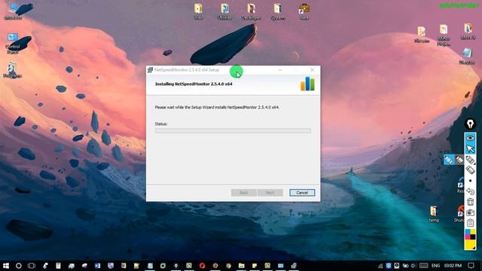482x271 pixels.
Task: Click the ENG language indicator in the tray
Action: click(435, 266)
